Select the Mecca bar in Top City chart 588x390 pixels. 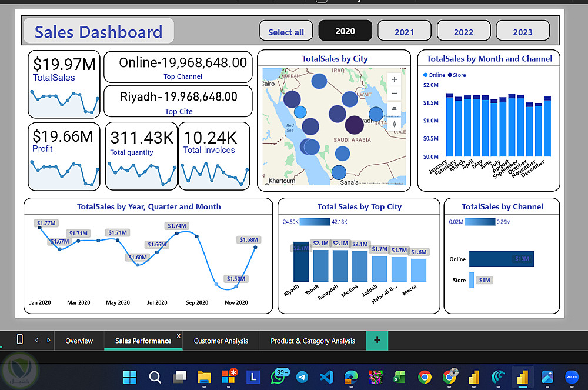tap(419, 270)
